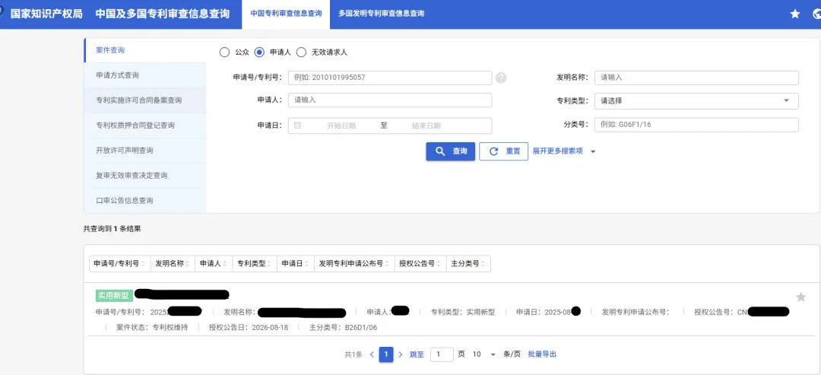This screenshot has height=375, width=821.
Task: Click the favorites star icon in header
Action: [795, 14]
